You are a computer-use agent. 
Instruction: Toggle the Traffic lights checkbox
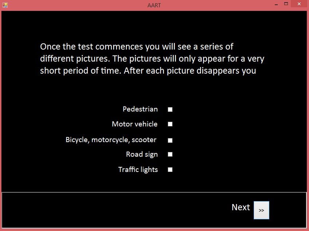pos(170,169)
